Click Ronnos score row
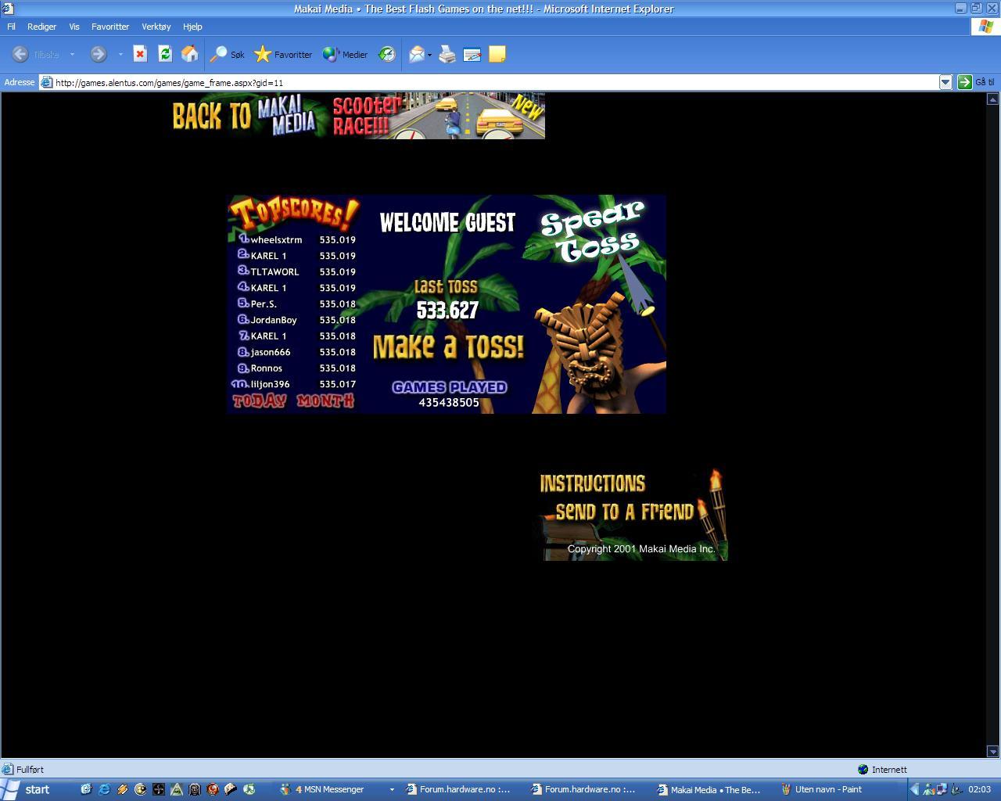This screenshot has width=1001, height=801. tap(297, 368)
